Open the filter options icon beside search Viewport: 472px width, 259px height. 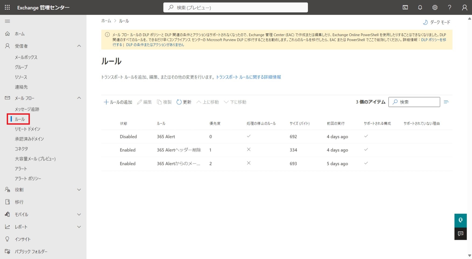[446, 102]
